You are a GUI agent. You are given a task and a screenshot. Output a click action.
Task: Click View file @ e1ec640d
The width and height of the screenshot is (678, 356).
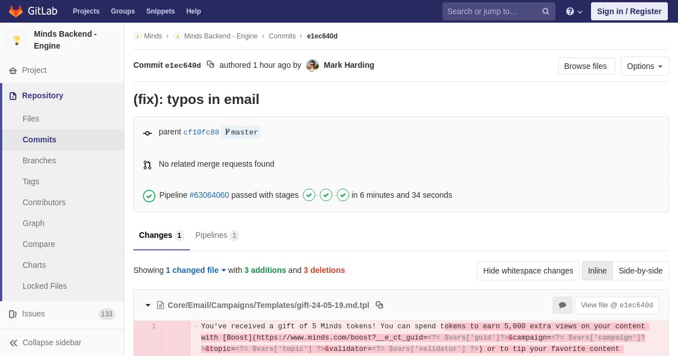pos(617,305)
